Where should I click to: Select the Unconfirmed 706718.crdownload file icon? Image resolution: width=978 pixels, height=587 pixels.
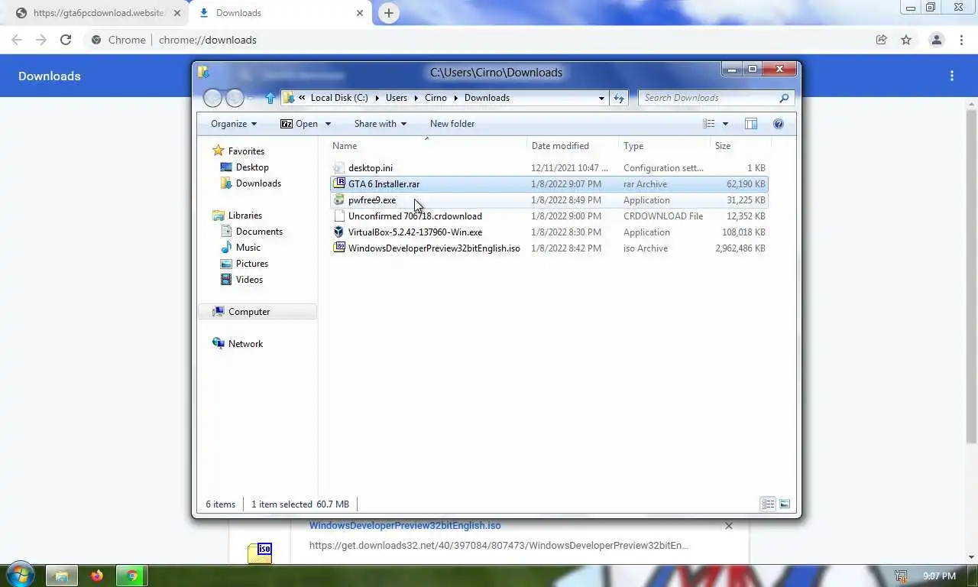tap(339, 216)
